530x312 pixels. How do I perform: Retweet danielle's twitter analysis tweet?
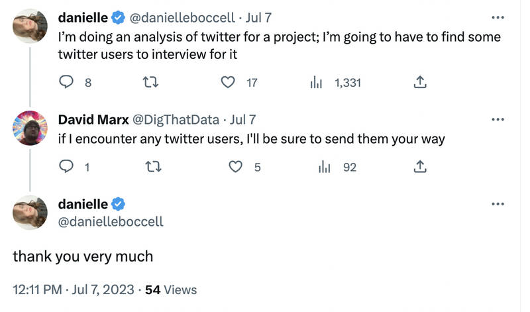click(x=150, y=82)
